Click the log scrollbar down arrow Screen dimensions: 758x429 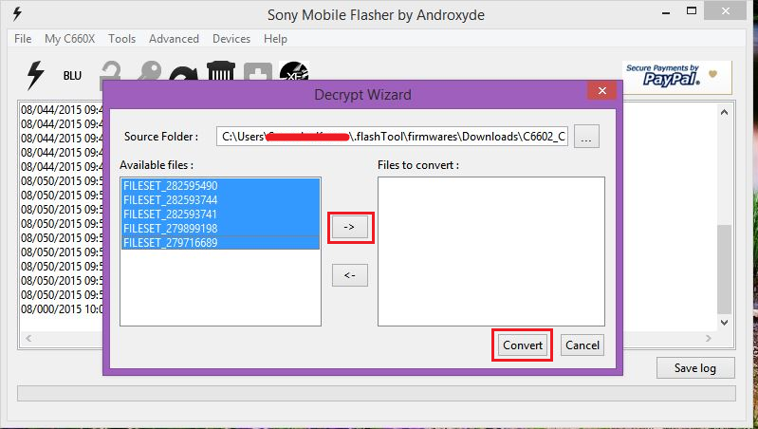(x=724, y=322)
